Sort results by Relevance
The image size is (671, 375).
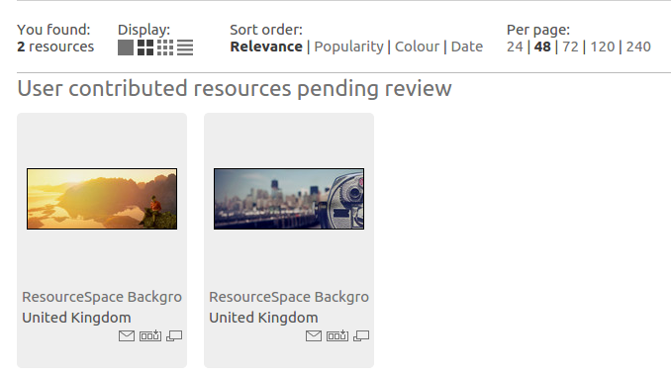[x=266, y=47]
